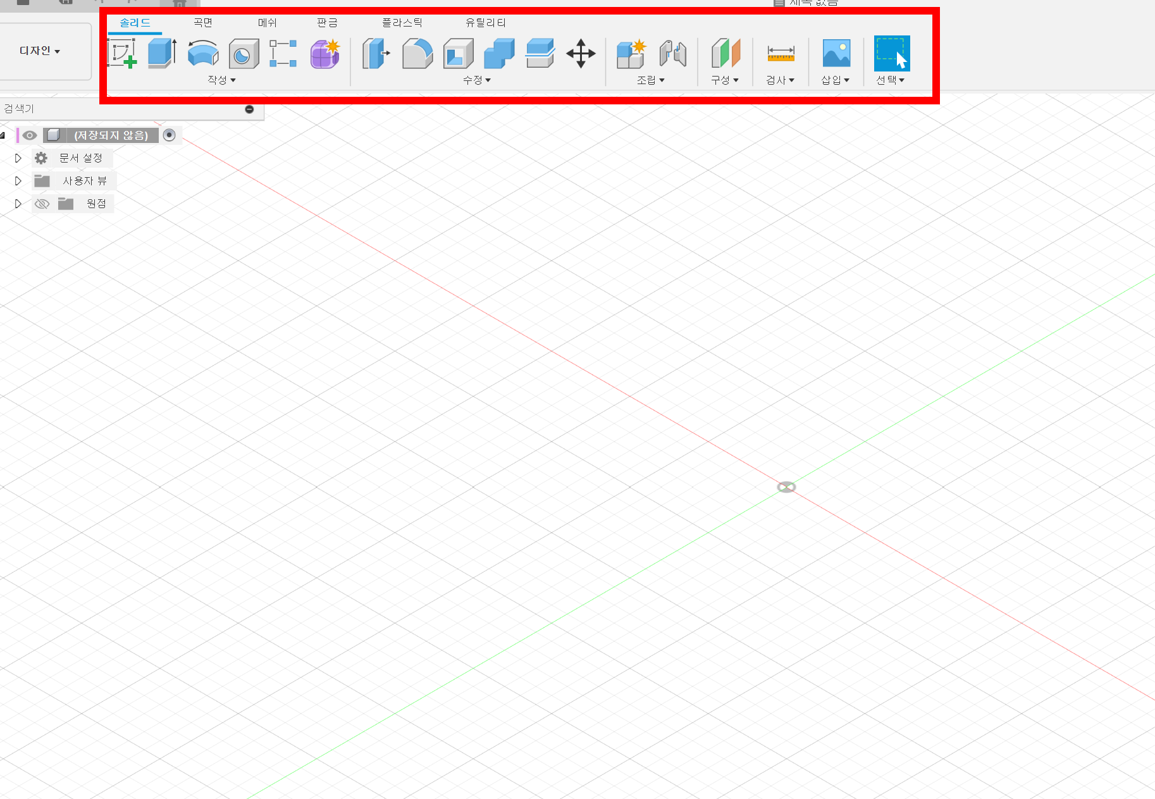Expand the 원점 tree node

point(18,204)
